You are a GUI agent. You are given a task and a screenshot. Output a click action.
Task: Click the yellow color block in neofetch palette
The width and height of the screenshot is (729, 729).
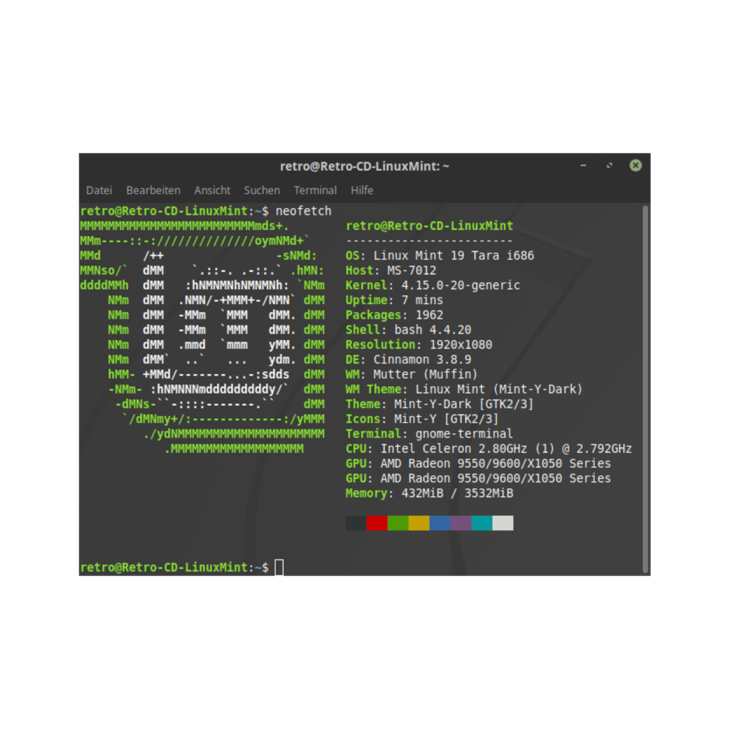click(419, 523)
